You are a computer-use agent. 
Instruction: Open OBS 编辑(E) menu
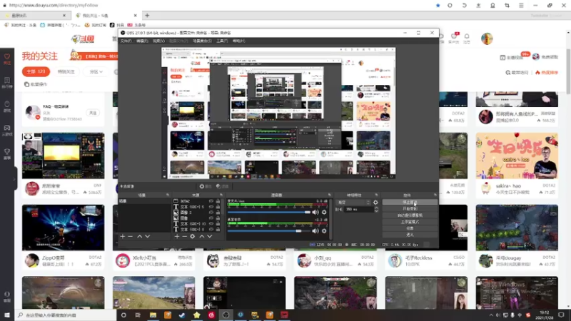pyautogui.click(x=142, y=41)
